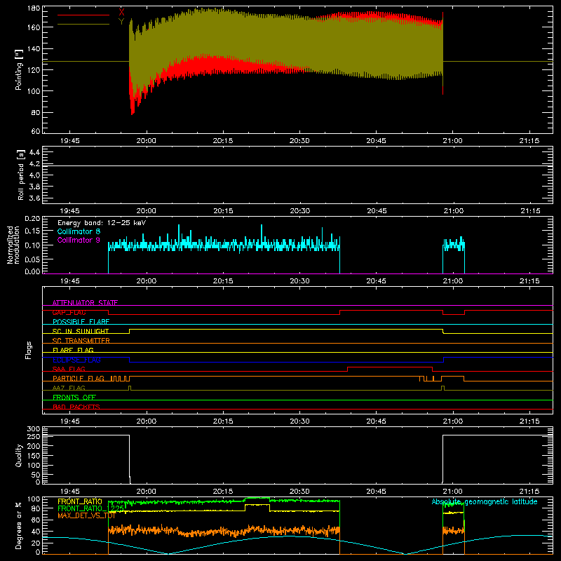Click the olive Y legend line
Viewport: 561px width, 561px height.
(x=83, y=25)
